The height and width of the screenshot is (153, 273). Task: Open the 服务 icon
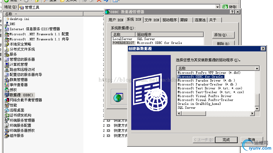(x=7, y=54)
